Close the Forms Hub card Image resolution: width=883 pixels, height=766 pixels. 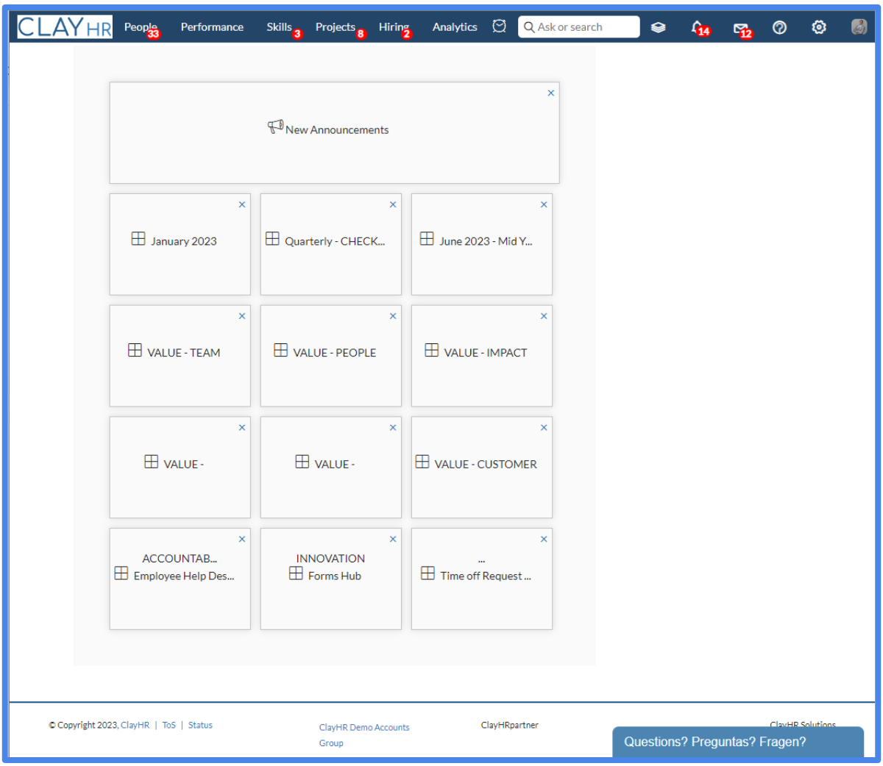point(393,540)
